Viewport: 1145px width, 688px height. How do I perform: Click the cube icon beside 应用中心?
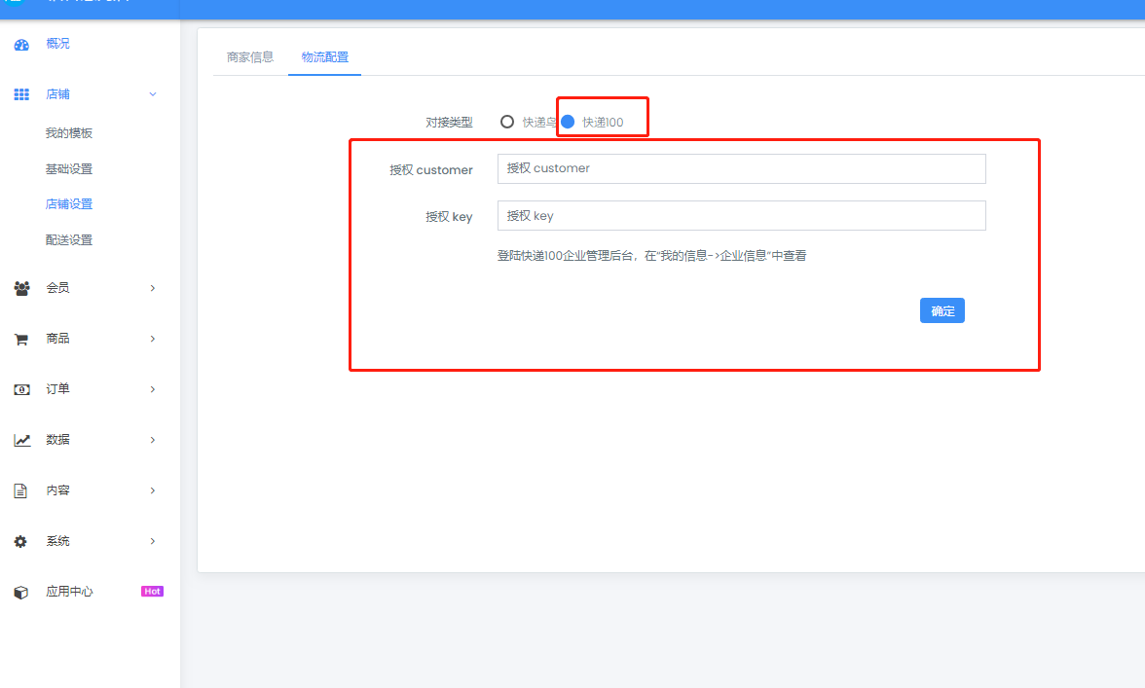tap(21, 592)
